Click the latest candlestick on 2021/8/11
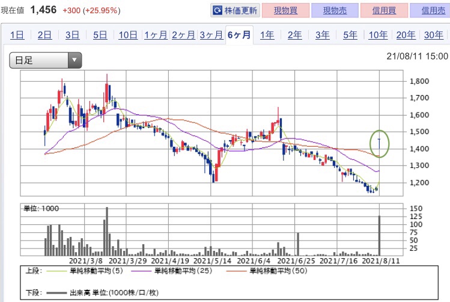This screenshot has width=450, height=302. [379, 144]
